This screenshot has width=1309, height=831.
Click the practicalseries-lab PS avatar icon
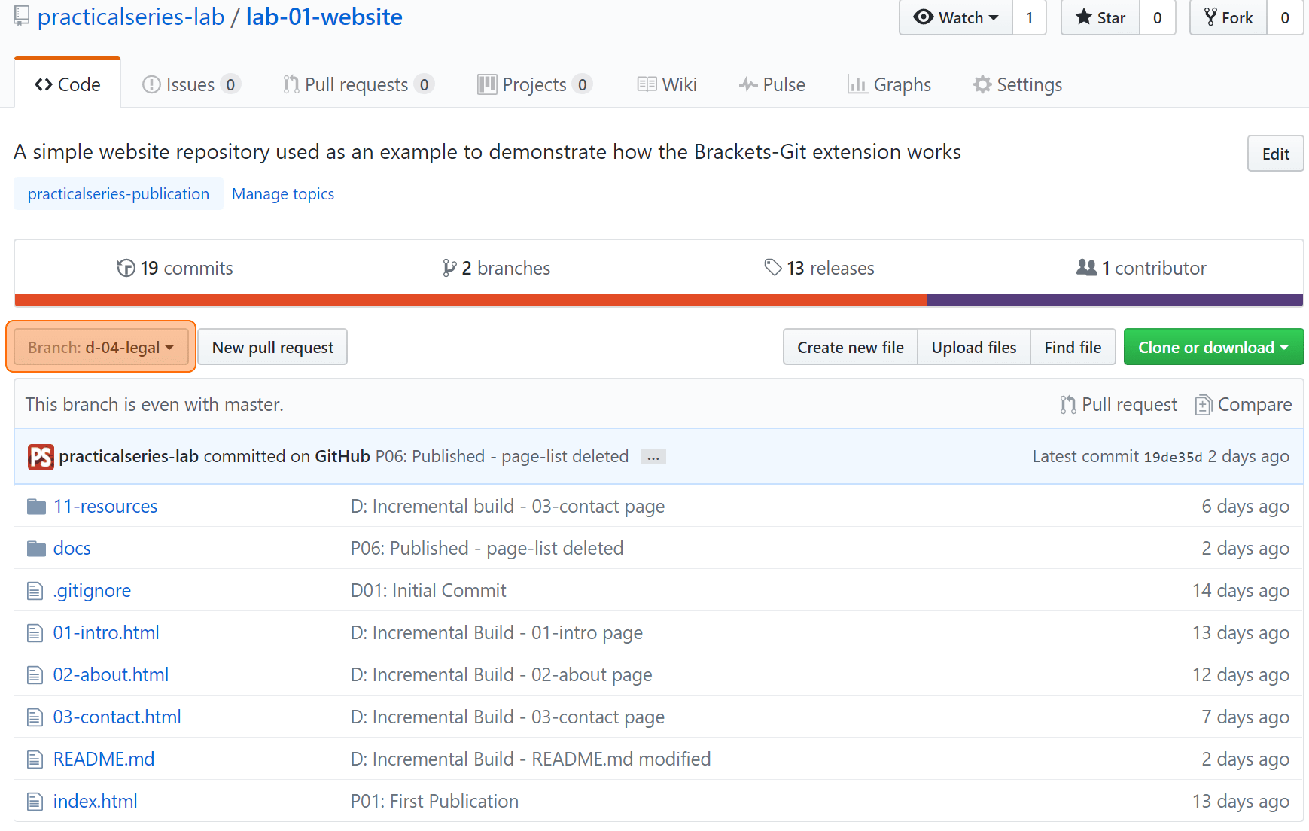click(41, 457)
